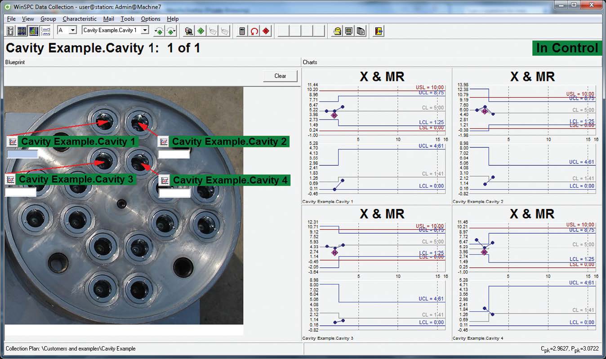
Task: Click the second grayed tag icon
Action: point(225,31)
